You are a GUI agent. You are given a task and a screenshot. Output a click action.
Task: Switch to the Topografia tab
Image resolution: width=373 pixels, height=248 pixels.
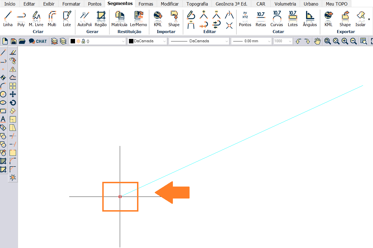tap(197, 4)
